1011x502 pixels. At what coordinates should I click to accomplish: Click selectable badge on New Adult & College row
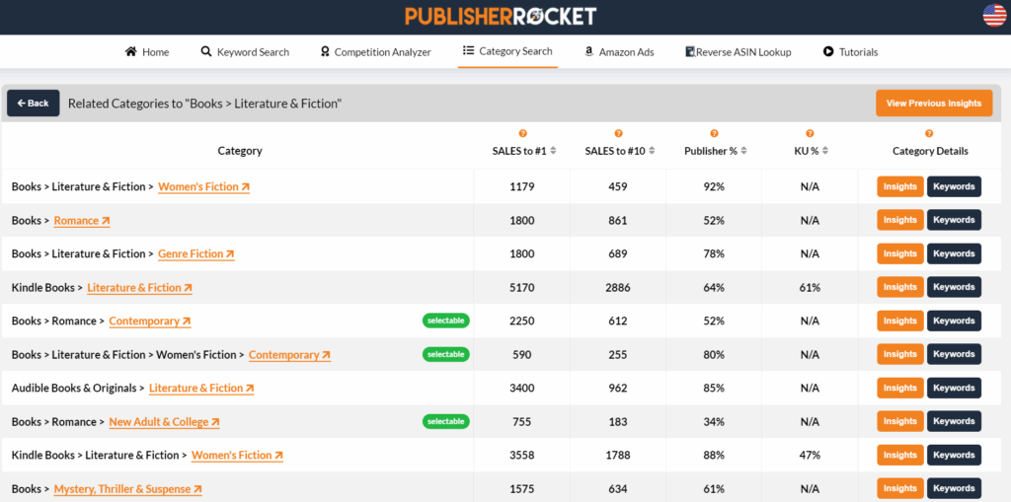445,421
